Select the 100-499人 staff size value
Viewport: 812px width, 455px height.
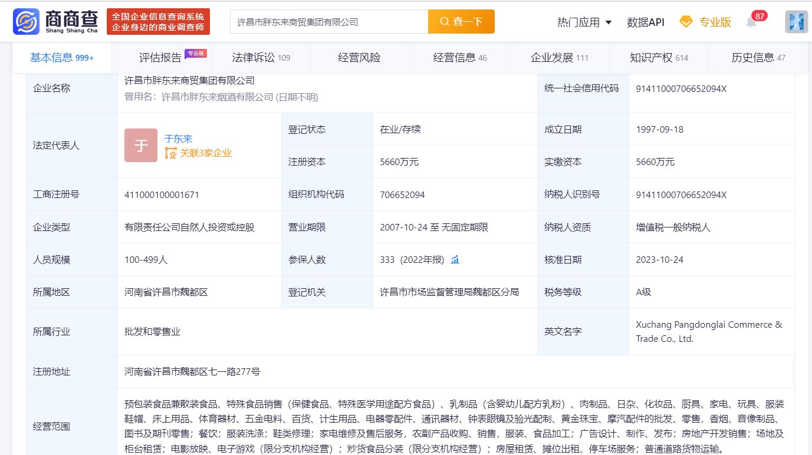point(147,259)
